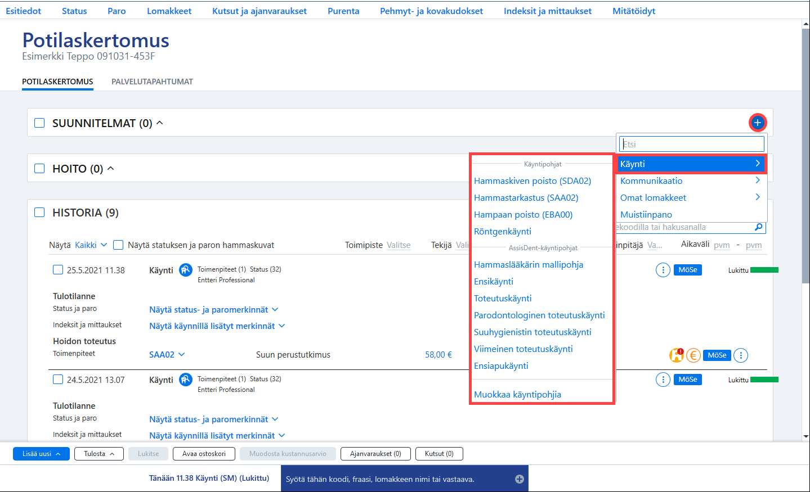Check the SUUNNITELMAT checkbox
The height and width of the screenshot is (492, 810).
point(39,123)
